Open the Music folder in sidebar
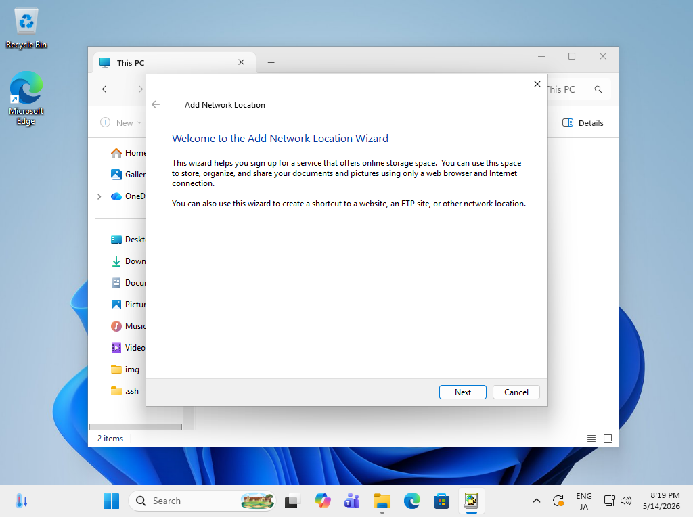693x517 pixels. tap(128, 326)
